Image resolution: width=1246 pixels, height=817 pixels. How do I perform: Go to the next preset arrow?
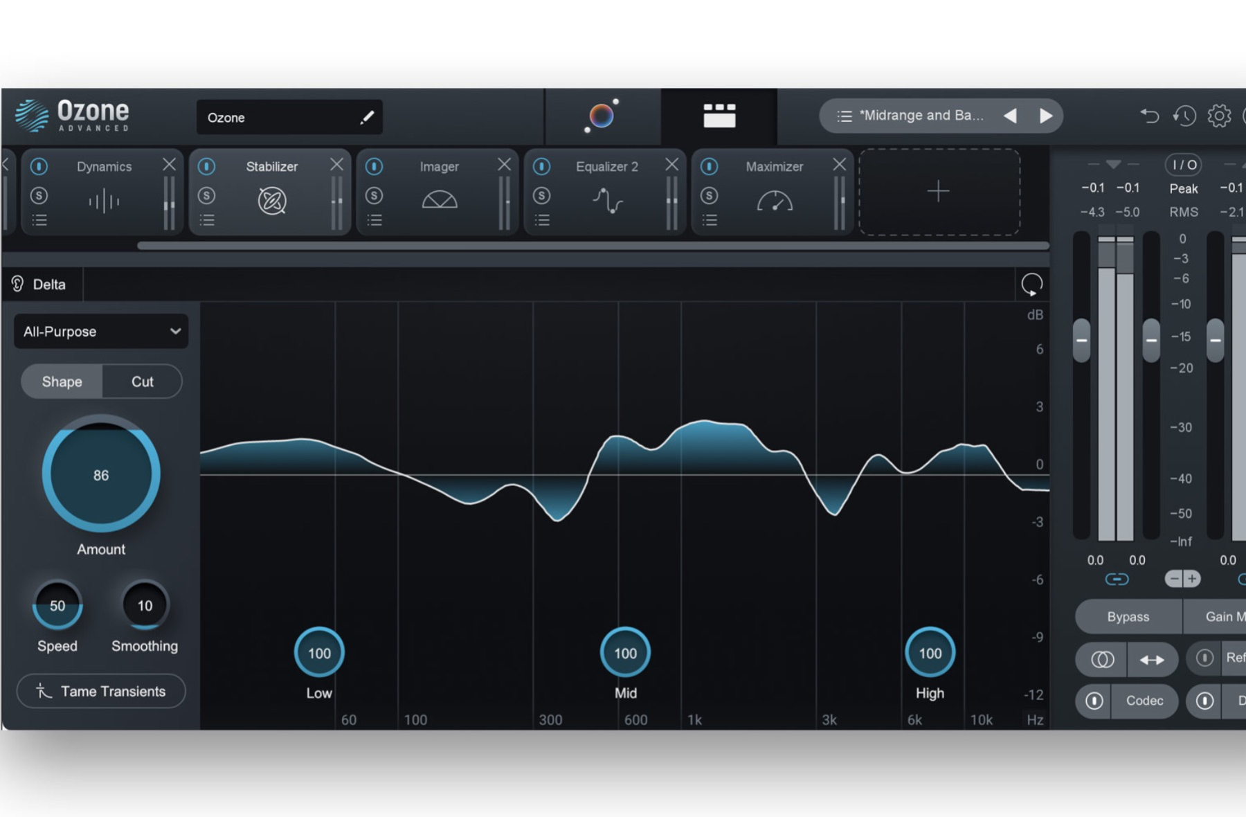click(1046, 116)
